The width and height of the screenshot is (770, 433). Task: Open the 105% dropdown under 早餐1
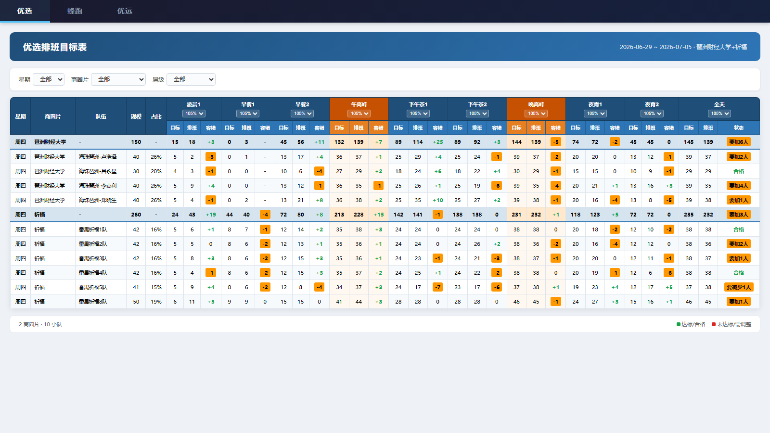pyautogui.click(x=248, y=114)
